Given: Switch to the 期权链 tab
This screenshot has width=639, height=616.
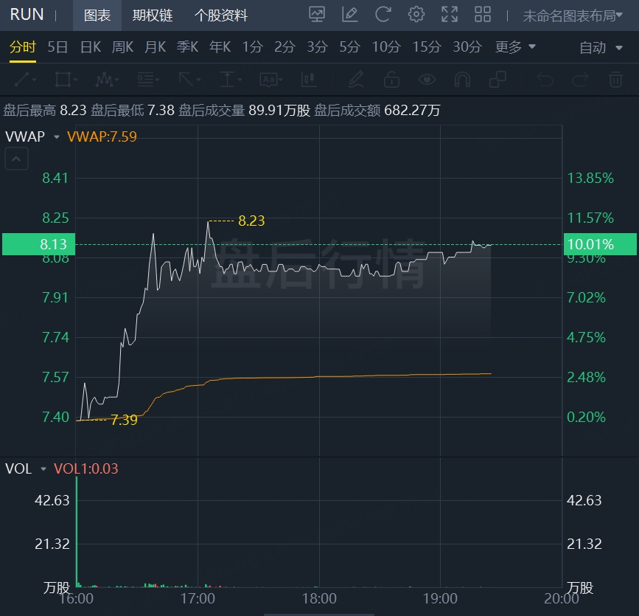Looking at the screenshot, I should click(x=153, y=15).
